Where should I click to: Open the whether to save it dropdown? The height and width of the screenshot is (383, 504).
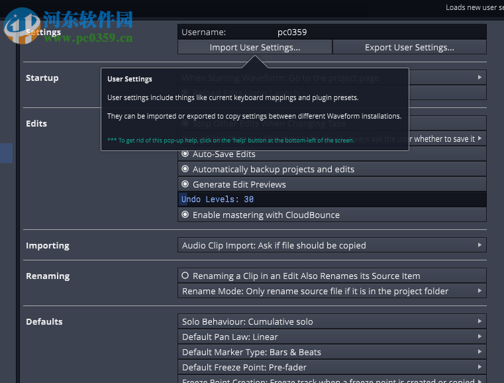(448, 139)
